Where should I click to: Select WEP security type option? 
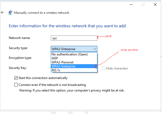74,58
